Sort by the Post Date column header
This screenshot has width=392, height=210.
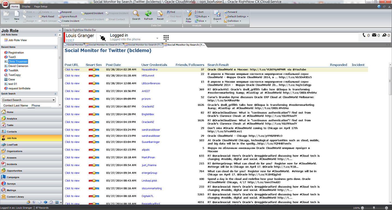[x=113, y=65]
